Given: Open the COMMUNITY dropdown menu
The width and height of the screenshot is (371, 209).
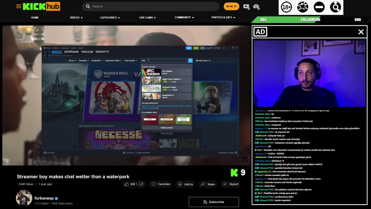Looking at the screenshot, I should (184, 17).
